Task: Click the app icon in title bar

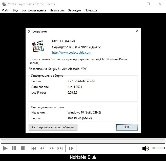Action: click(4, 4)
